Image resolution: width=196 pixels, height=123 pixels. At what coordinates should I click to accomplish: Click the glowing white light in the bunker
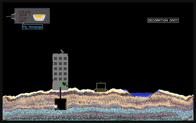[x=56, y=106]
